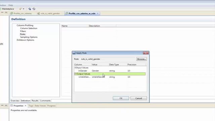
Task: Click the Browse button in Apply Rule
Action: (x=141, y=59)
